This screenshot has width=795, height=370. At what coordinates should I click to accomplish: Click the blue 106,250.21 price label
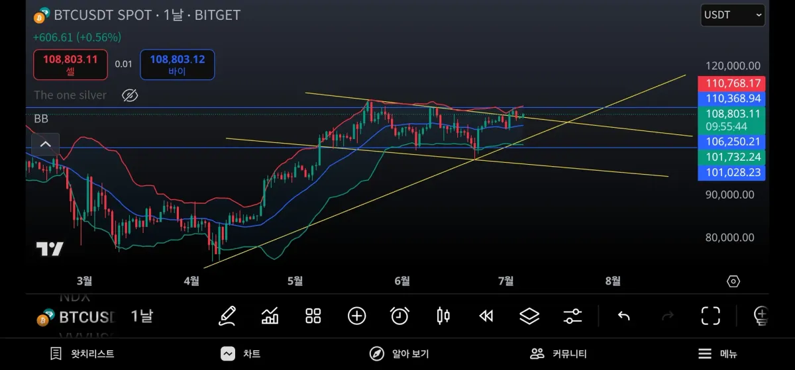pos(731,142)
